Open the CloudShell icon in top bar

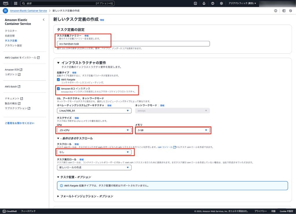[195, 3]
